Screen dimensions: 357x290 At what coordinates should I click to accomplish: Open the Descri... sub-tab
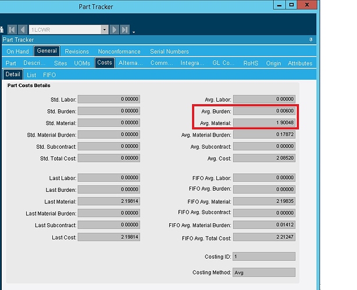pyautogui.click(x=34, y=63)
